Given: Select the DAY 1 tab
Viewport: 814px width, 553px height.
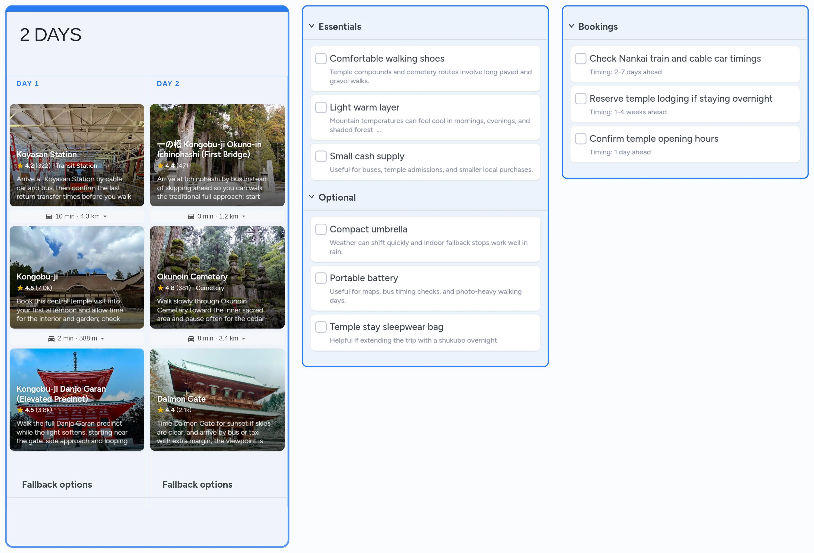Looking at the screenshot, I should 28,83.
